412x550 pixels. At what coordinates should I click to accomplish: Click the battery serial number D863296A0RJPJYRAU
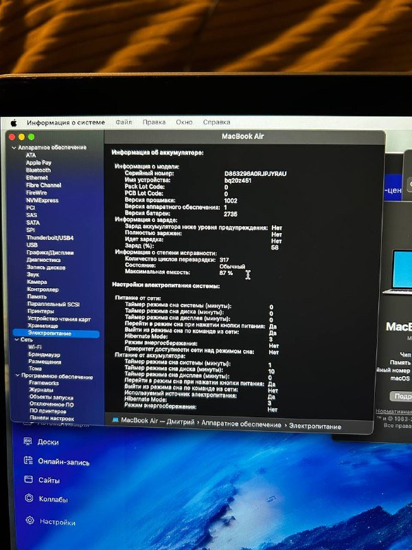click(255, 174)
